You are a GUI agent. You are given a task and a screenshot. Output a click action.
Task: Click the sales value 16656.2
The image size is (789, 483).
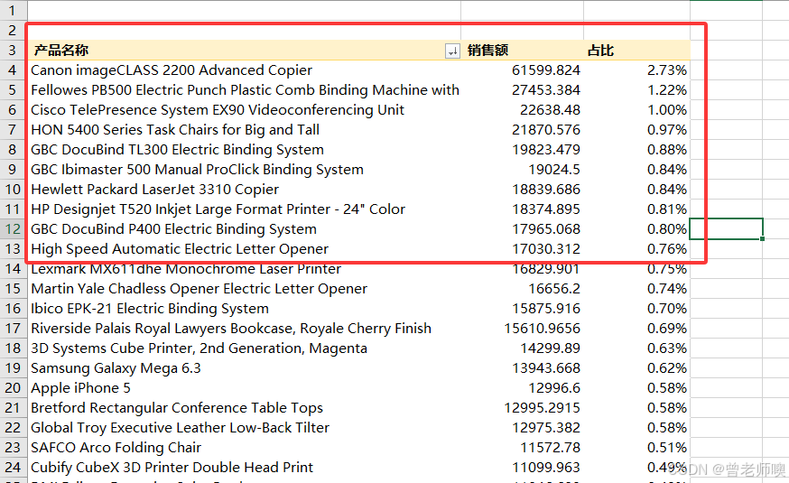coord(523,289)
